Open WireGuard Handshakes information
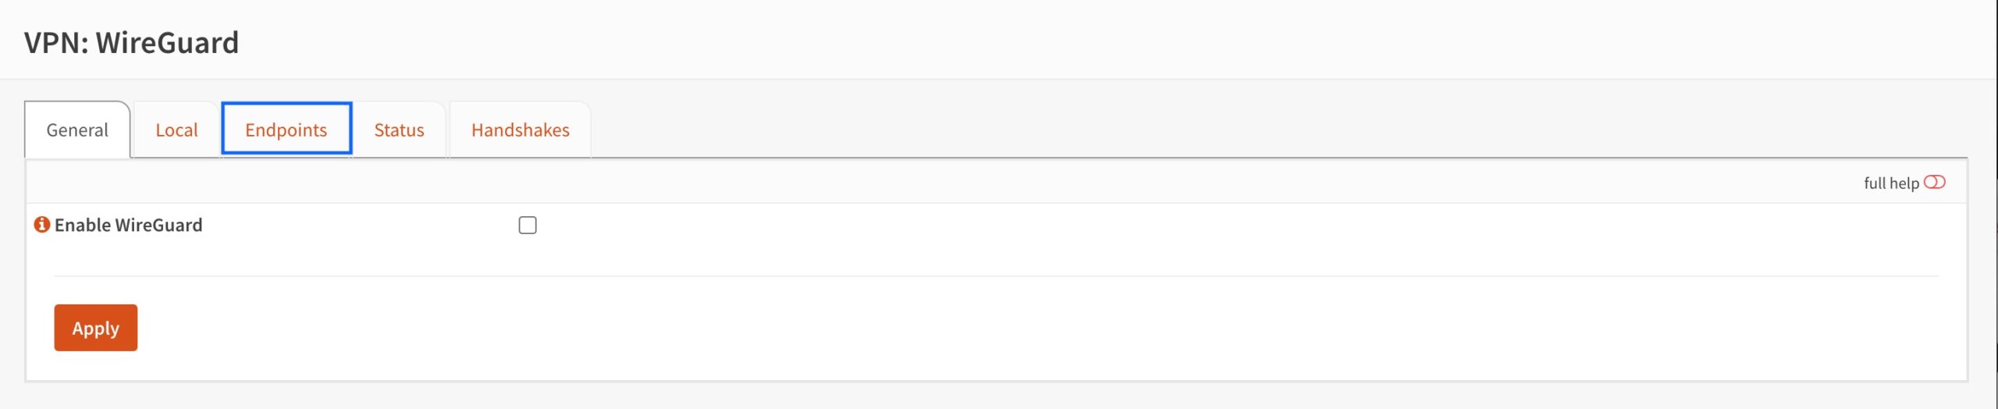1998x409 pixels. click(x=521, y=130)
